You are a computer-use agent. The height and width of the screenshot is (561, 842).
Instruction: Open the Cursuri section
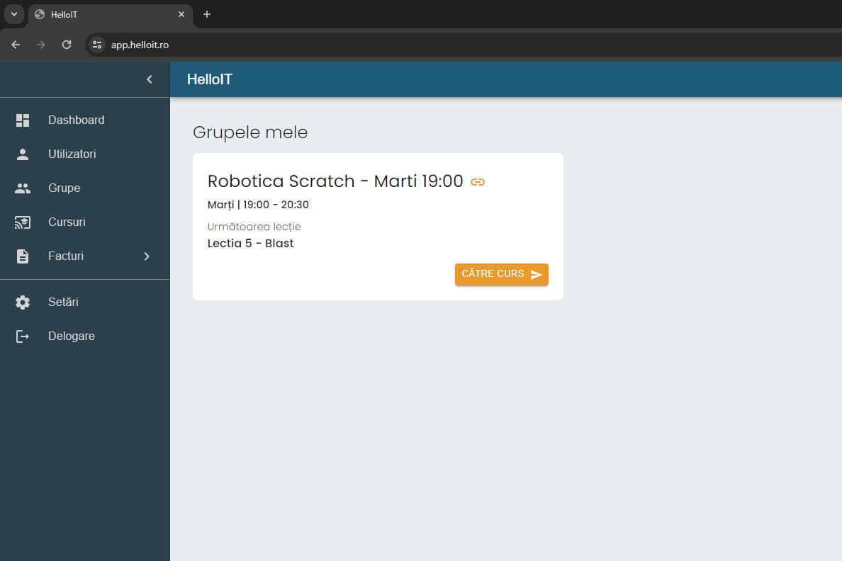click(85, 222)
